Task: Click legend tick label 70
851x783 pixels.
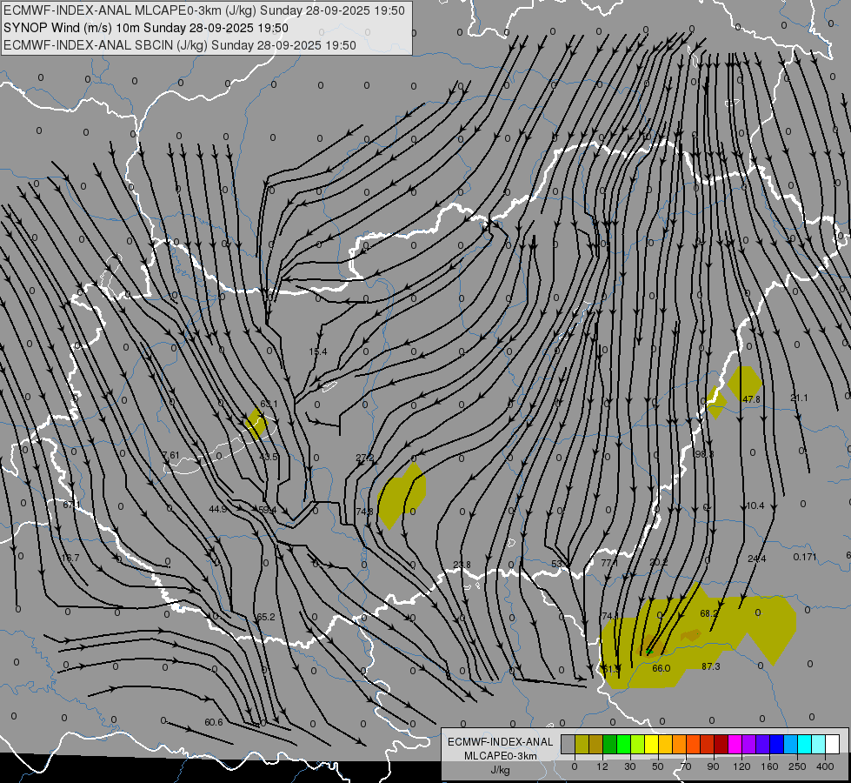Action: point(686,766)
